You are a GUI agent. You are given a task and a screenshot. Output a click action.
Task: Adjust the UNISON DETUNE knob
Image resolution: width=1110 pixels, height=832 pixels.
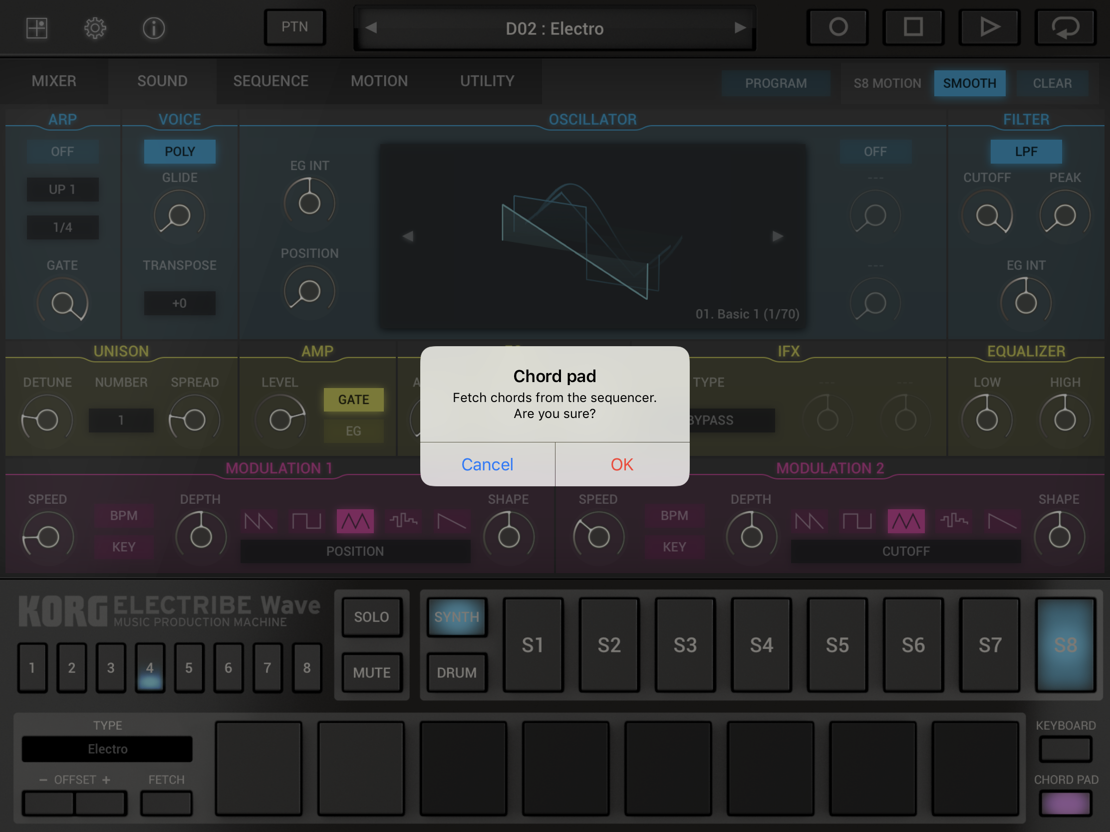click(47, 420)
